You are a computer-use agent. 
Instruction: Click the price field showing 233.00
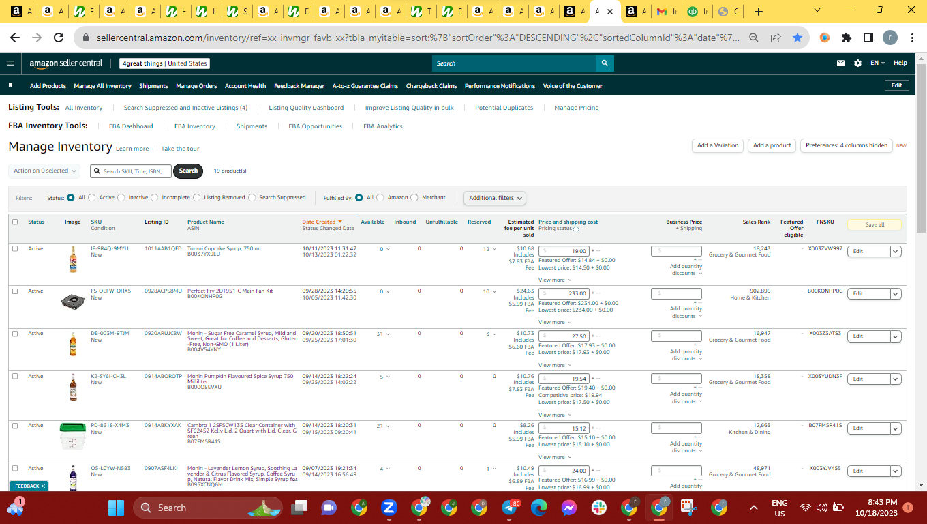pos(564,293)
